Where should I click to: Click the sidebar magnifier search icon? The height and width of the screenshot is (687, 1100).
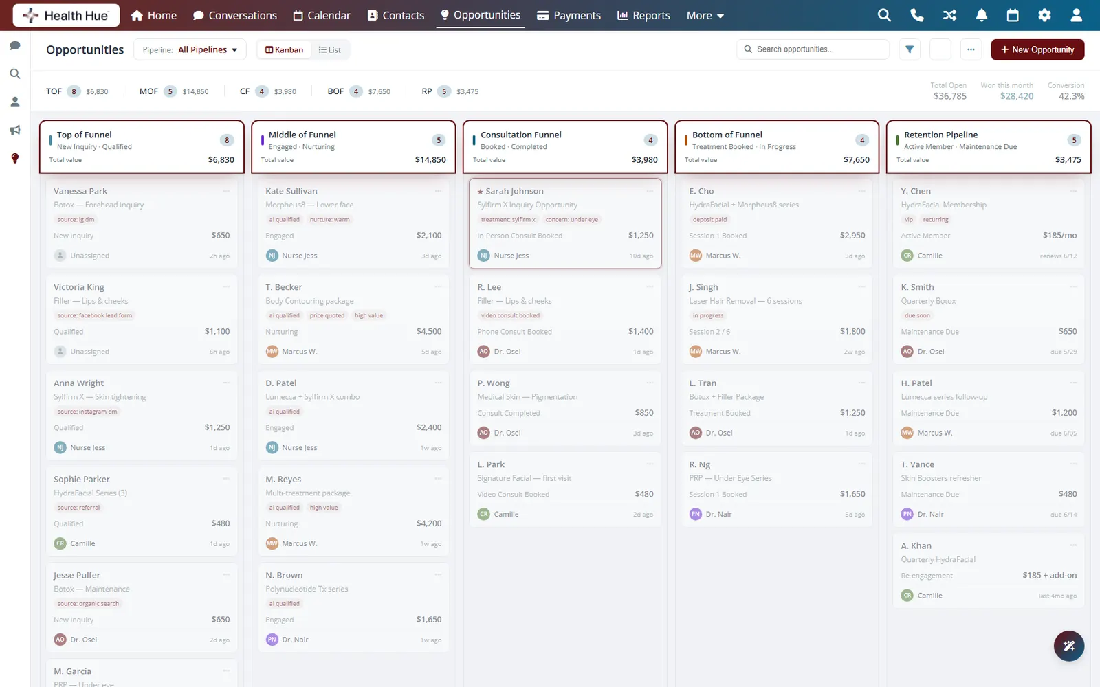(15, 74)
